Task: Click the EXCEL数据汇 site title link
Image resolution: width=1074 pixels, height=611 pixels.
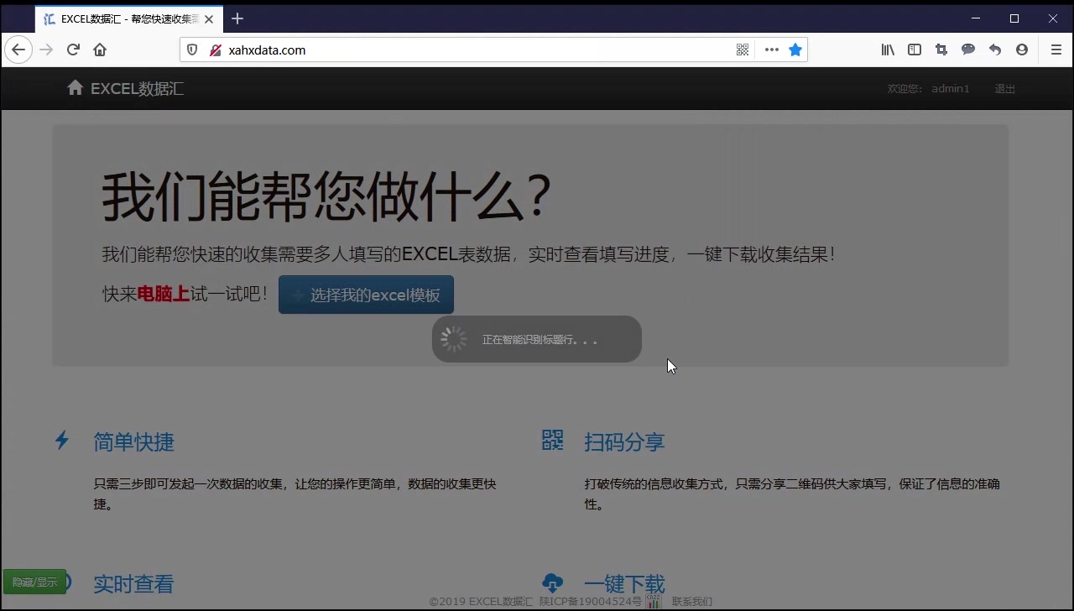Action: click(138, 88)
